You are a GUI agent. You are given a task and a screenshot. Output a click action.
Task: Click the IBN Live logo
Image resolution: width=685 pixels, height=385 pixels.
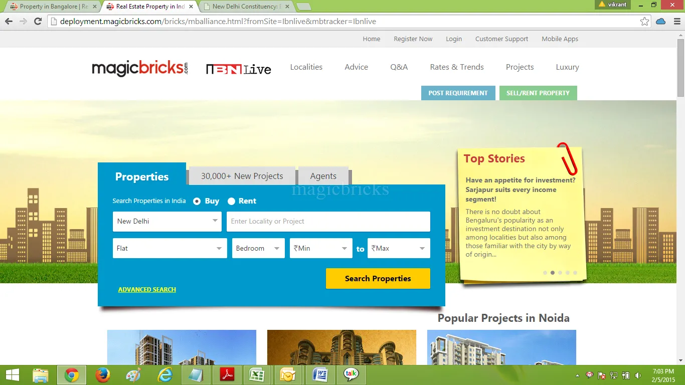click(238, 69)
